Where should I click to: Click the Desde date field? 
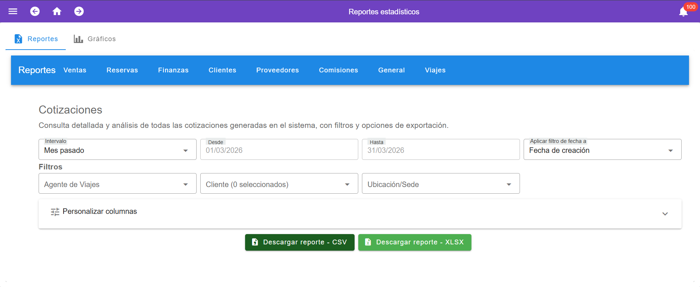point(279,150)
